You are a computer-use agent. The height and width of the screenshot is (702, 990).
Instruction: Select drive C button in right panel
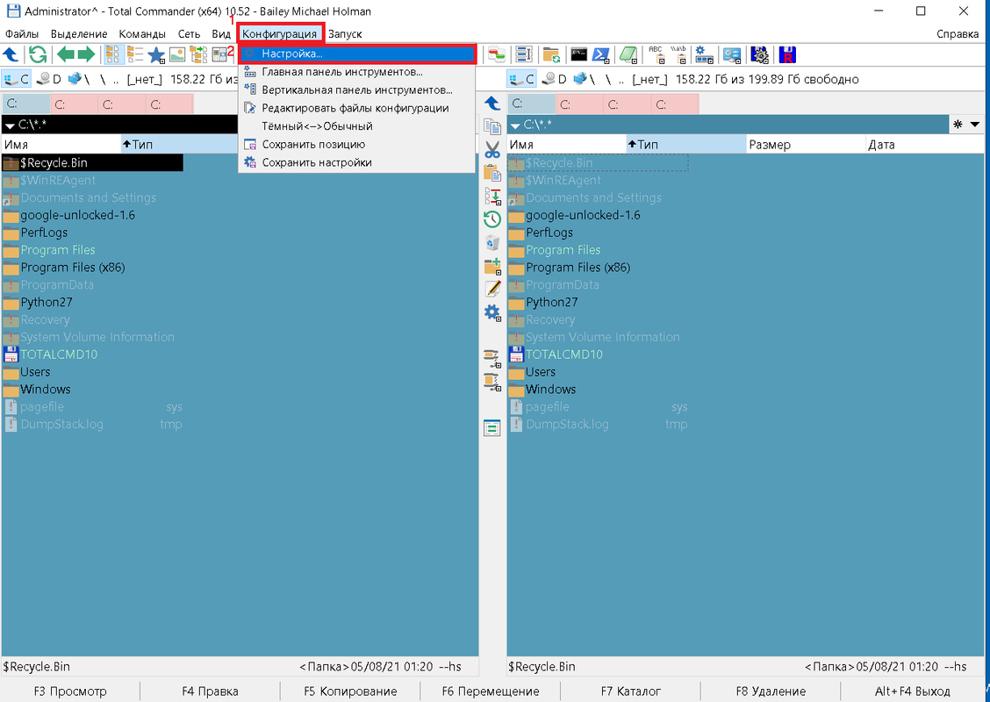[522, 79]
